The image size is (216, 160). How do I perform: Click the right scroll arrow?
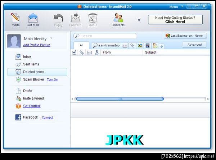208,99
